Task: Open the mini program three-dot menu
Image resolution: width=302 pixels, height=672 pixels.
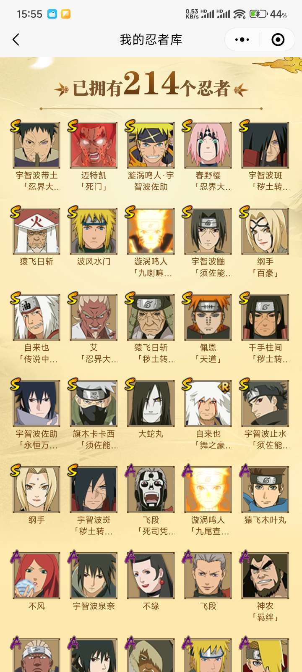Action: [242, 40]
